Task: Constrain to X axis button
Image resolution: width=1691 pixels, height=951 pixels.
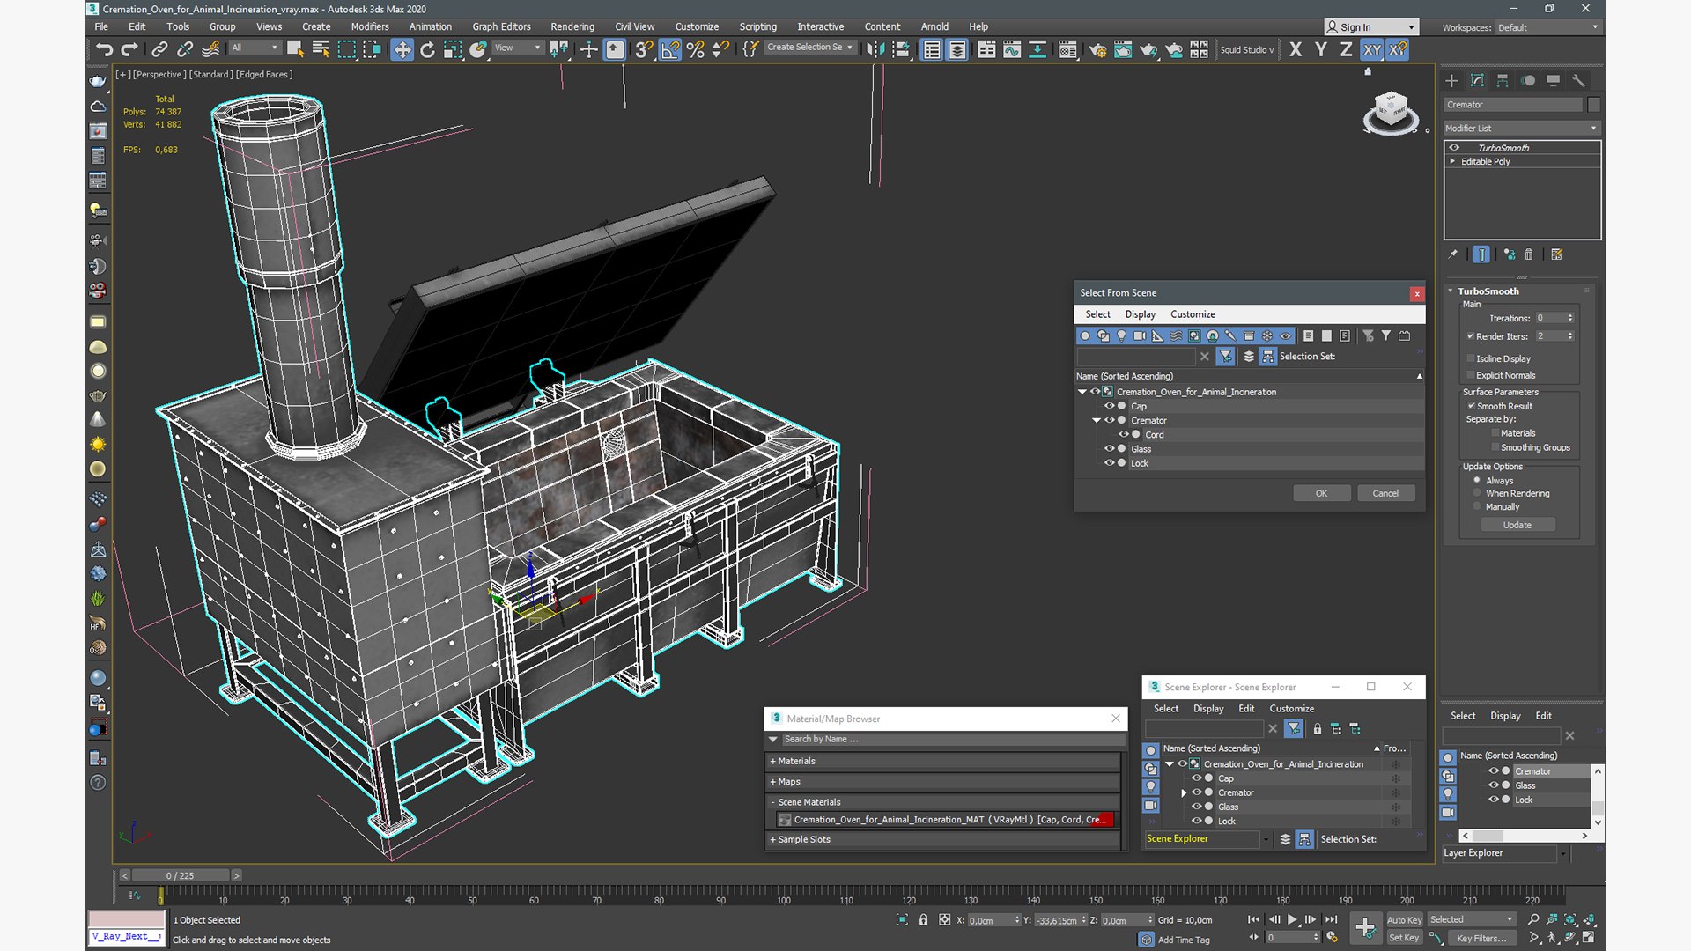Action: (x=1295, y=49)
